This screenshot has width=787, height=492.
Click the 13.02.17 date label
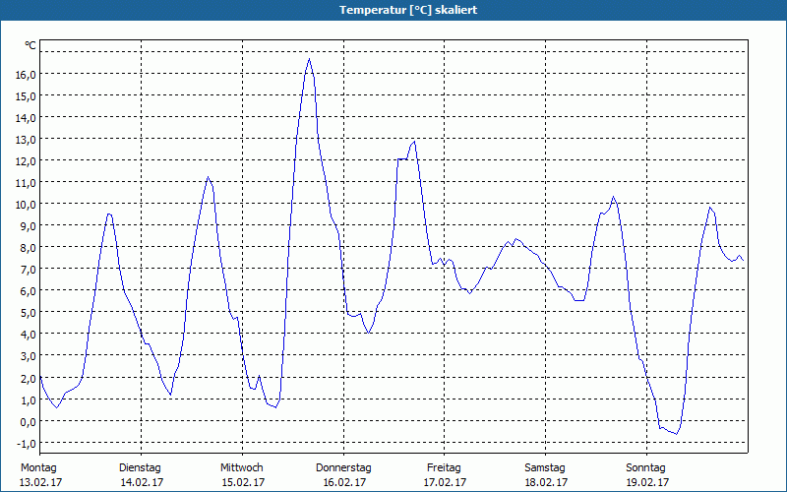click(39, 482)
